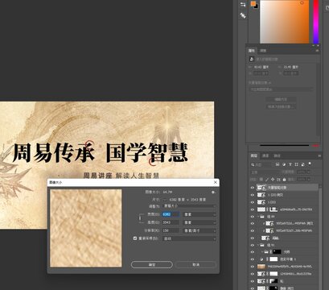Toggle visibility of the black-mask subgroup
329x290 pixels.
coord(253,252)
